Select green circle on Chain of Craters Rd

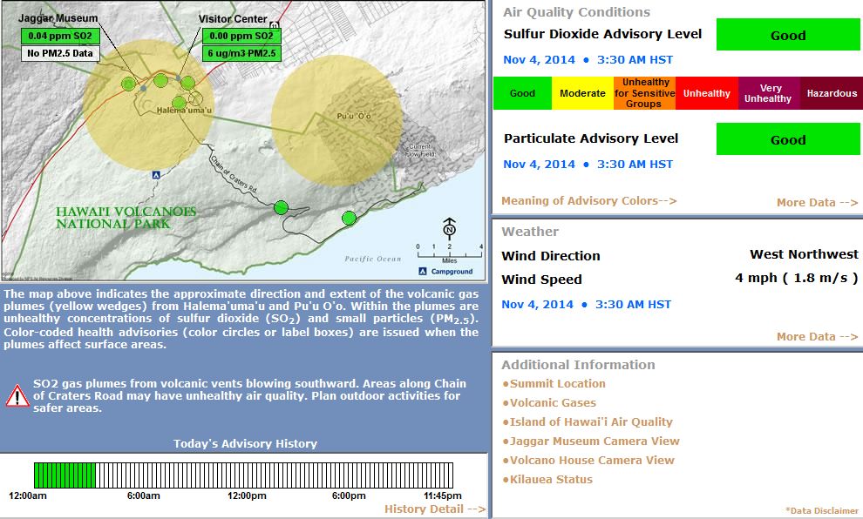point(281,207)
